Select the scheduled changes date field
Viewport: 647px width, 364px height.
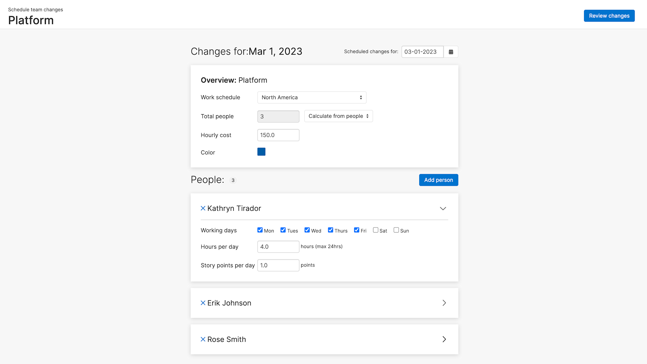click(422, 52)
